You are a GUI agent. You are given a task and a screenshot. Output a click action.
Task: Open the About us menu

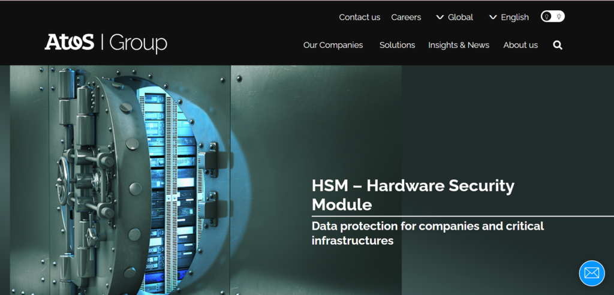click(x=520, y=45)
